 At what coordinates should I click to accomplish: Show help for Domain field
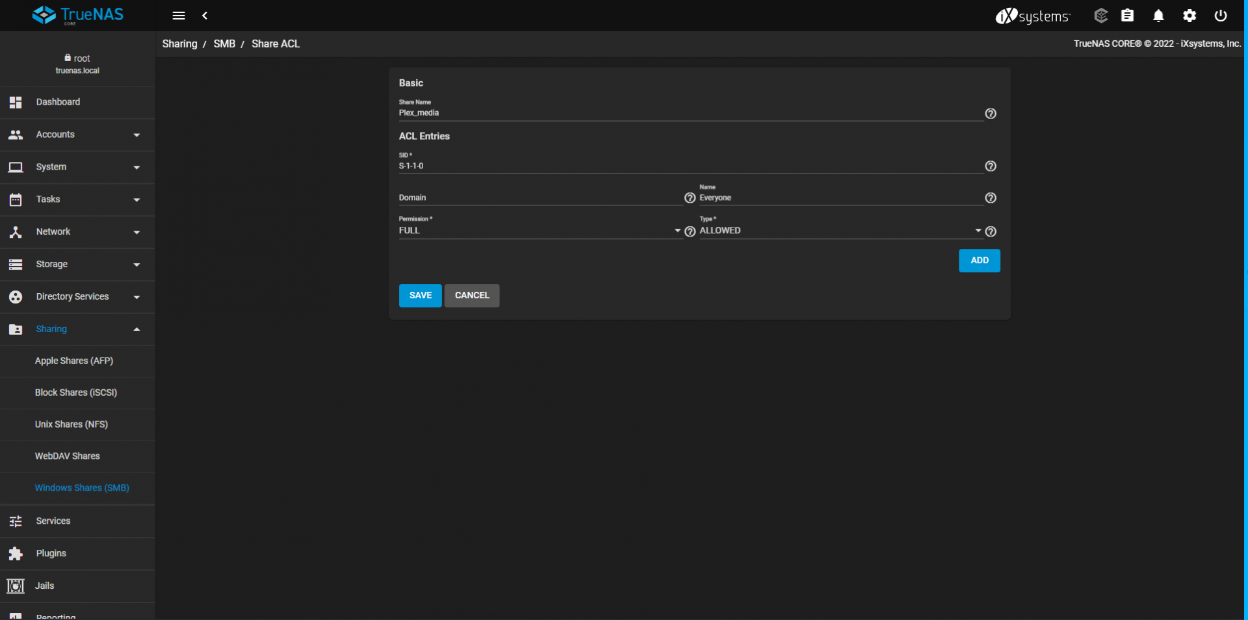click(690, 198)
